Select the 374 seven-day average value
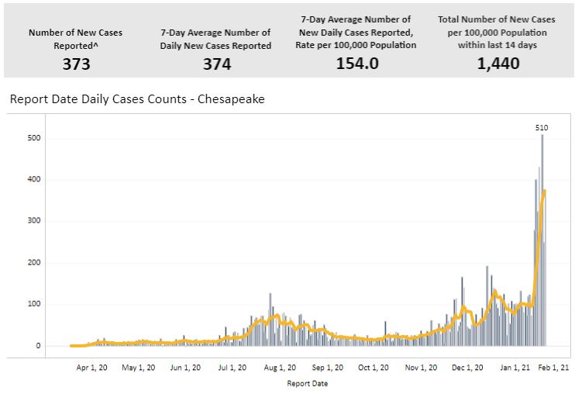The height and width of the screenshot is (394, 575). coord(215,64)
